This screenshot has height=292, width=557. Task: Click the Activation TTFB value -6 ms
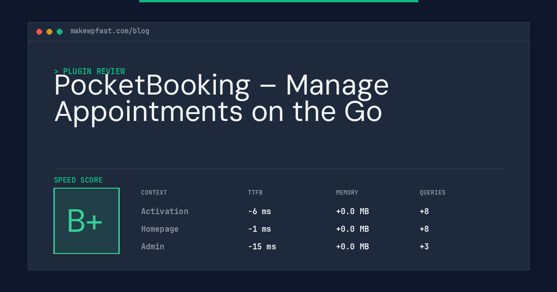coord(259,211)
